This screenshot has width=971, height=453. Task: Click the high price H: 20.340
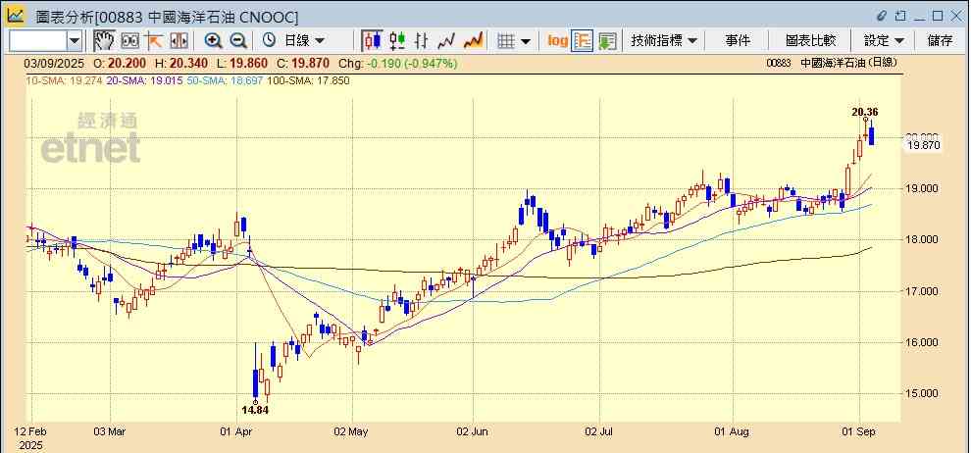[x=181, y=63]
